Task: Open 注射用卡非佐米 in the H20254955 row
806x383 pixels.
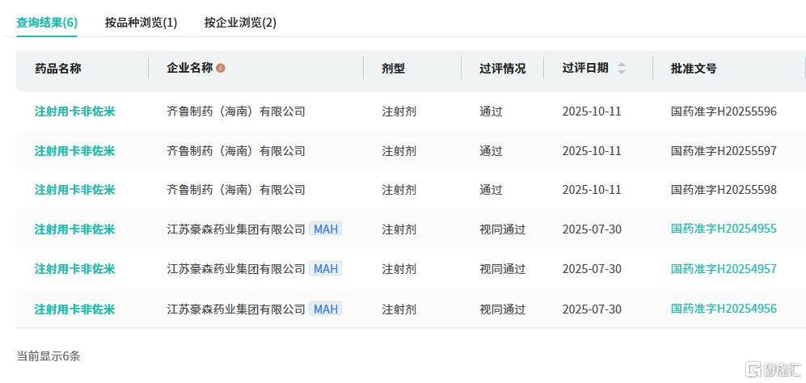Action: 74,229
